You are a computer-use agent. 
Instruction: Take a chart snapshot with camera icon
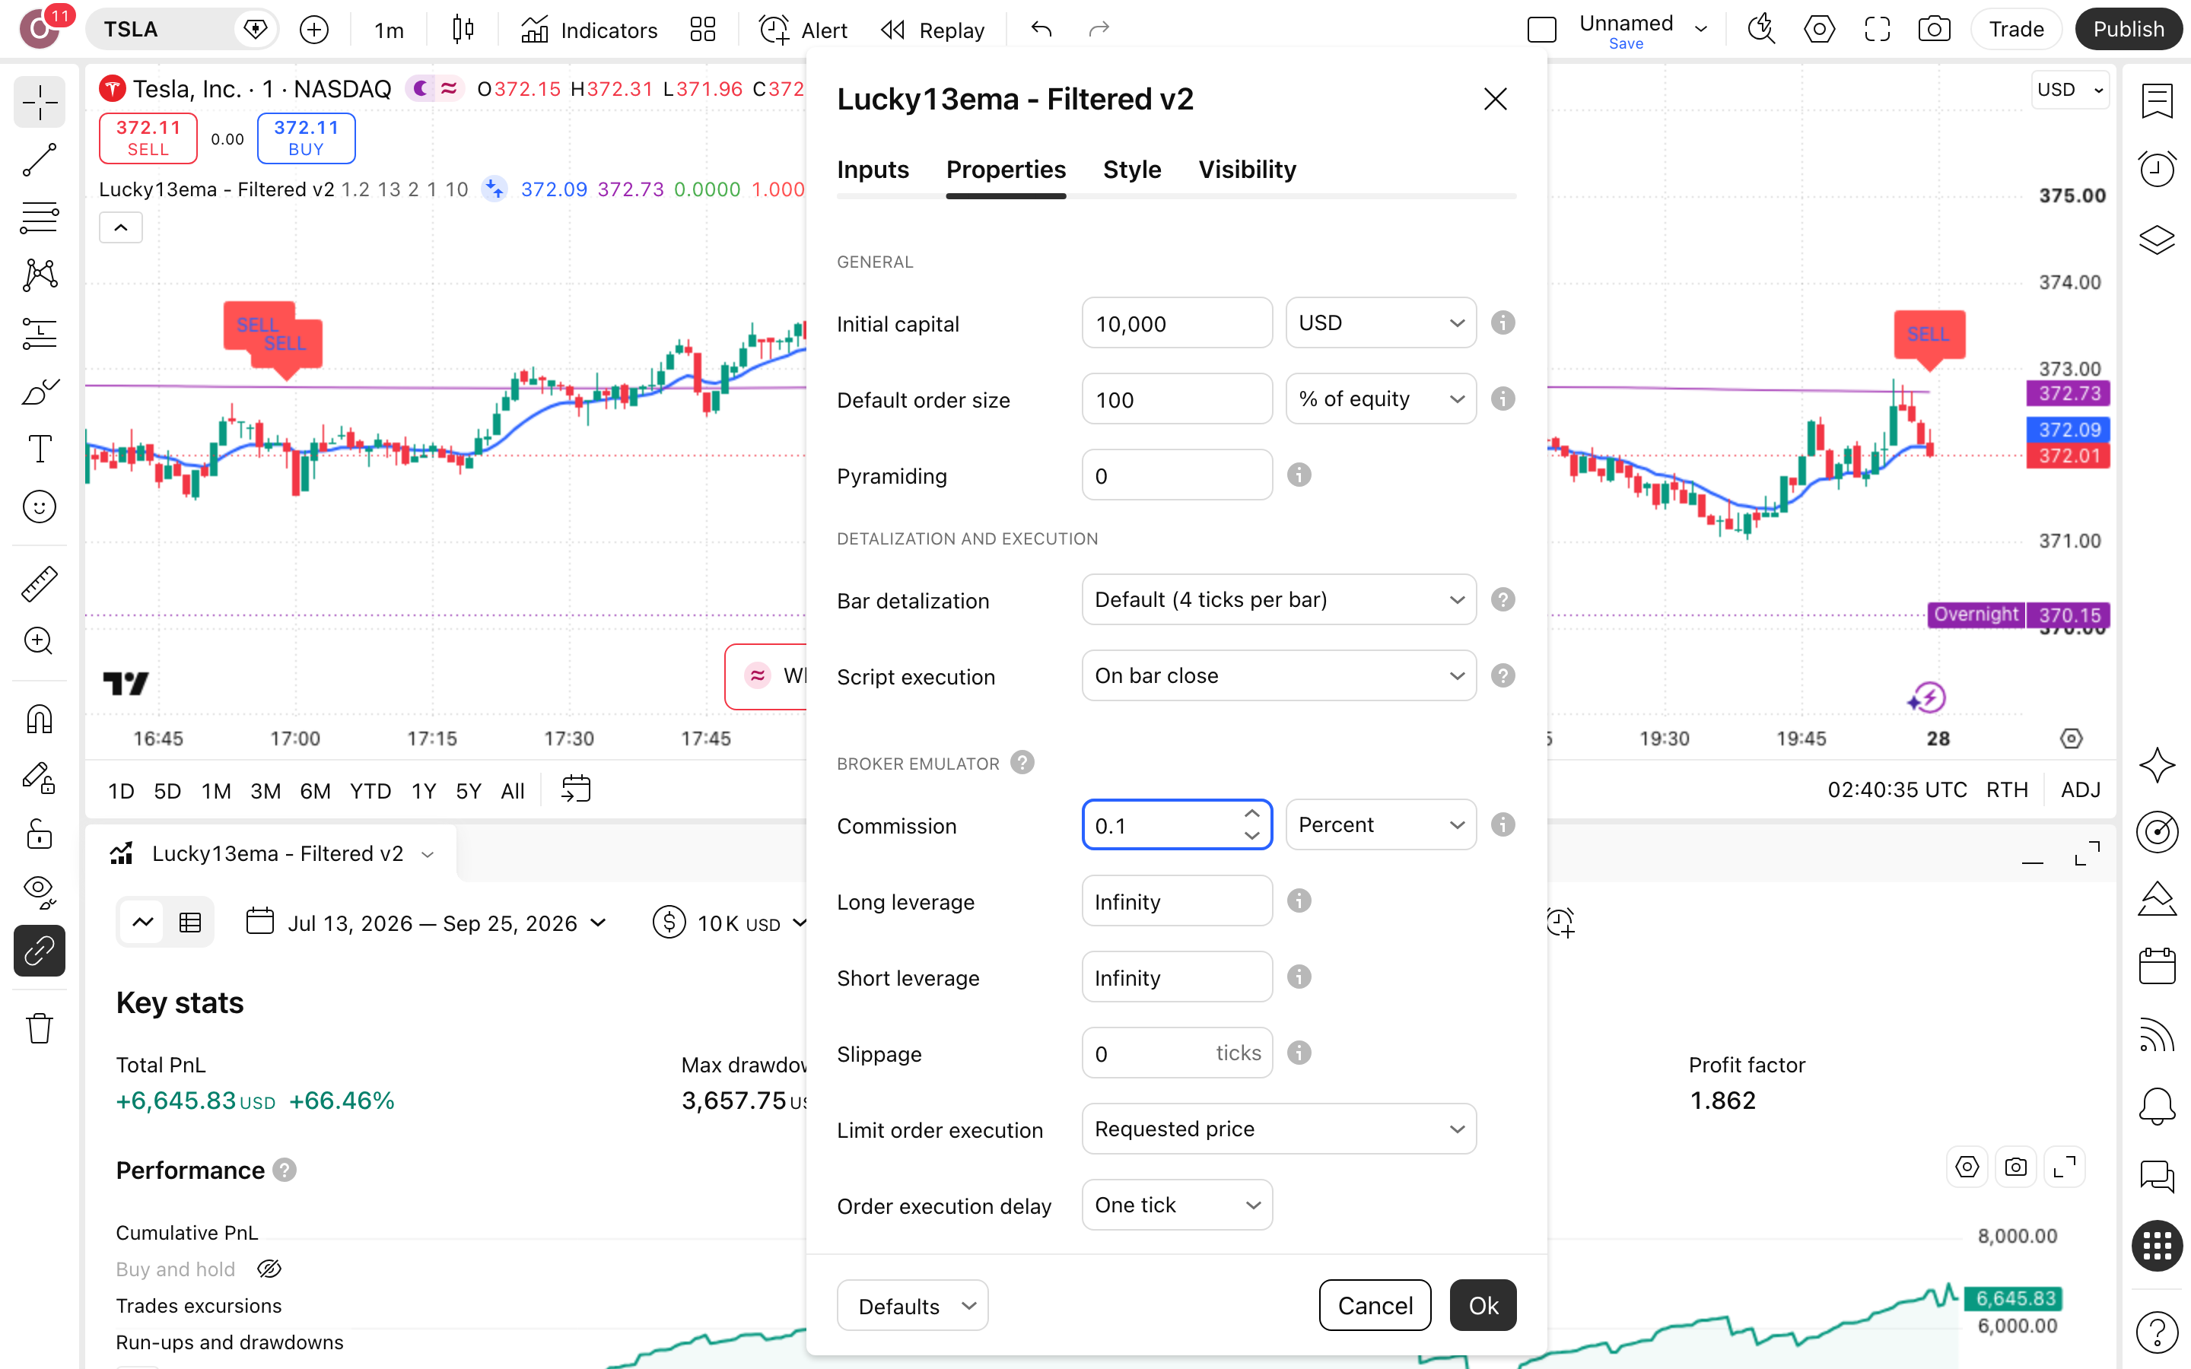tap(1933, 29)
